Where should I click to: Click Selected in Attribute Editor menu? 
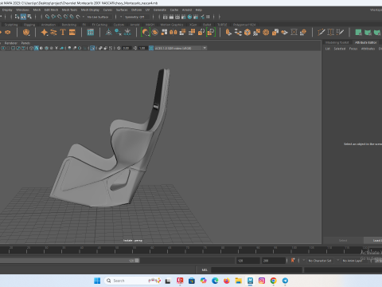coord(340,49)
